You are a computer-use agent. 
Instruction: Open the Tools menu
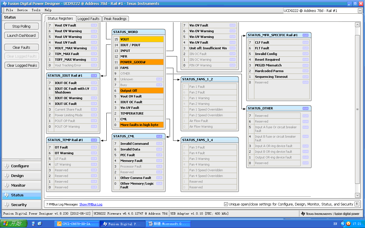[36, 10]
